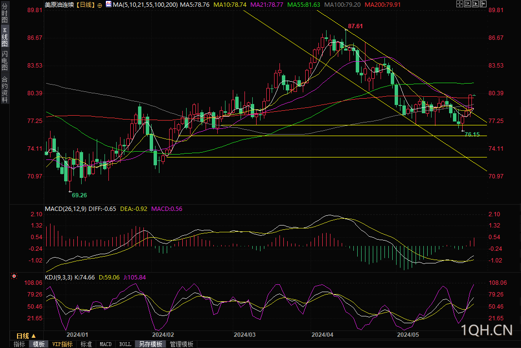The height and width of the screenshot is (348, 521).
Task: Click the MACD:0.56 value
Action: coord(167,209)
